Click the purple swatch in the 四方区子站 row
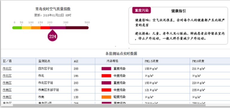Viewport: 230px width, 108px height. (x=106, y=69)
